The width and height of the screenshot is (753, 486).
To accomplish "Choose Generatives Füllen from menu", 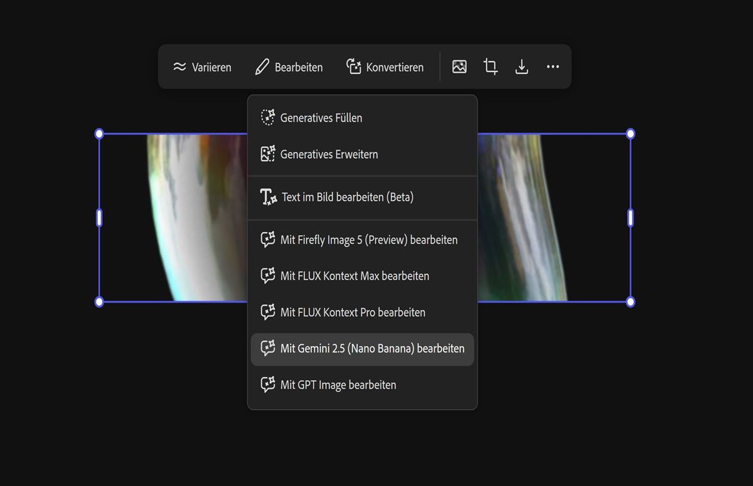I will click(362, 118).
